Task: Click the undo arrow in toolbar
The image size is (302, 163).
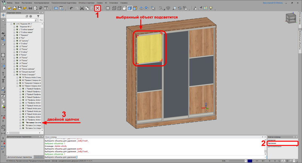Action: [71, 8]
